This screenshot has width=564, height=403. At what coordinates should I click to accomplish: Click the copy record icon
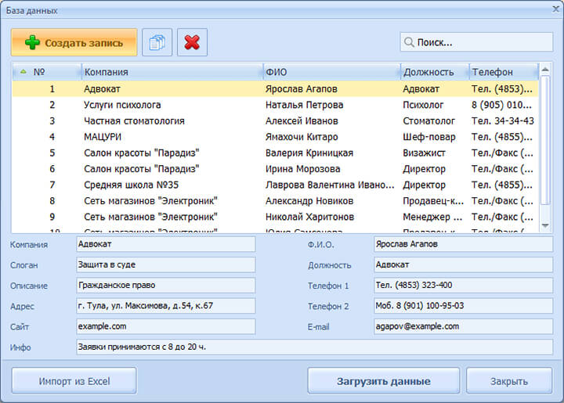pos(157,42)
